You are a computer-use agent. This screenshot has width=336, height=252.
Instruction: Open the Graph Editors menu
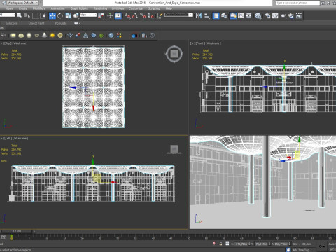click(x=79, y=8)
